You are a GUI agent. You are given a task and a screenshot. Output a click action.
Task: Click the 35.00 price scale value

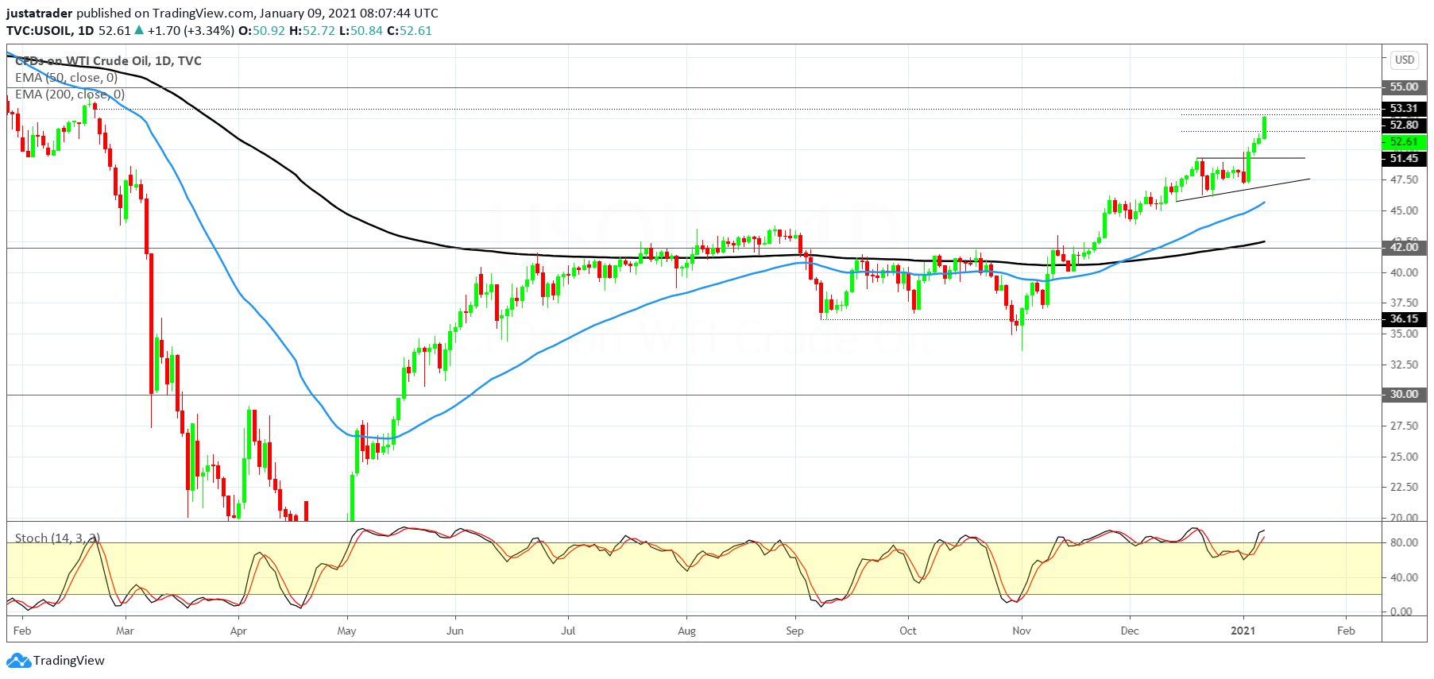point(1404,334)
